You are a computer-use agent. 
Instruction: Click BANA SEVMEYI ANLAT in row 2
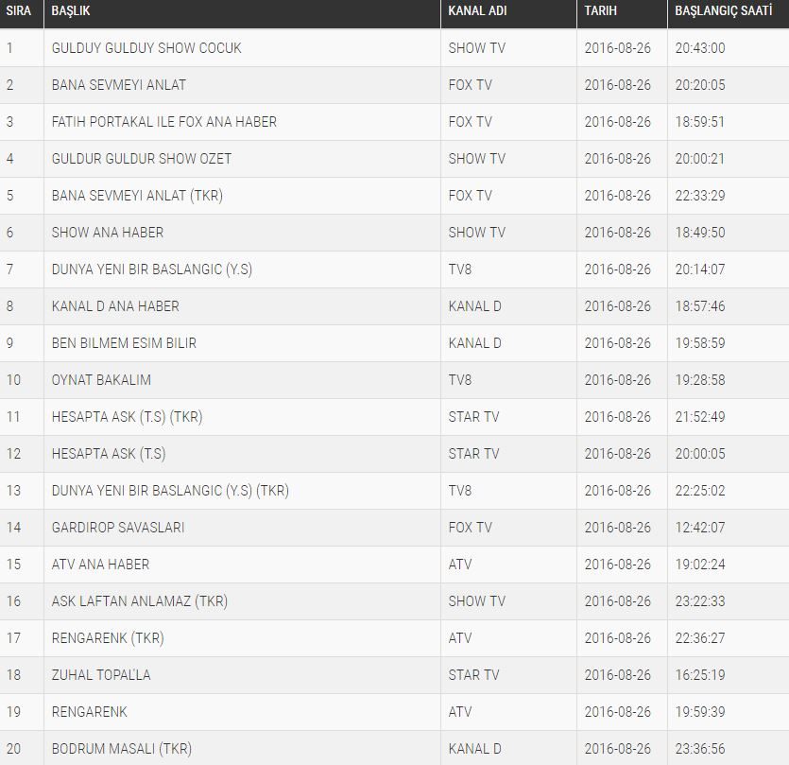(119, 85)
